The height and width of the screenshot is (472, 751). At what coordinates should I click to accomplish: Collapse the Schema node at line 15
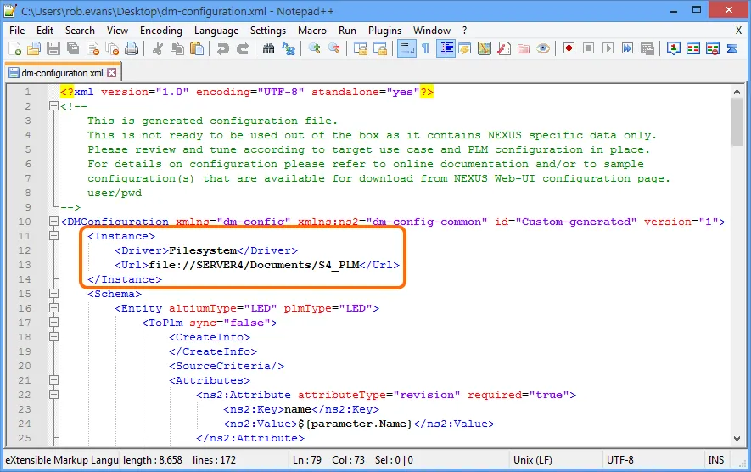click(53, 294)
